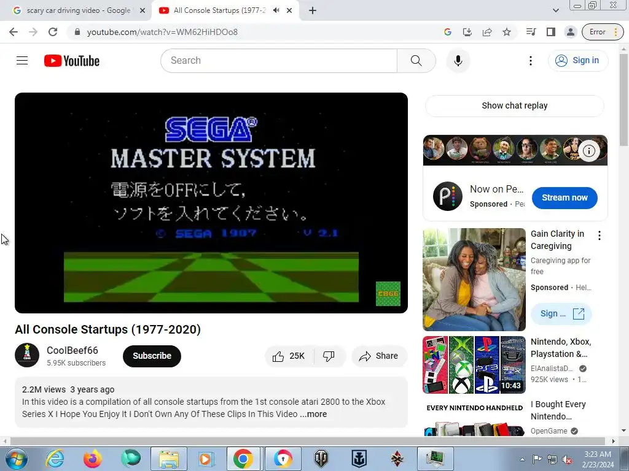629x471 pixels.
Task: Open the Chrome Error menu button
Action: [603, 32]
